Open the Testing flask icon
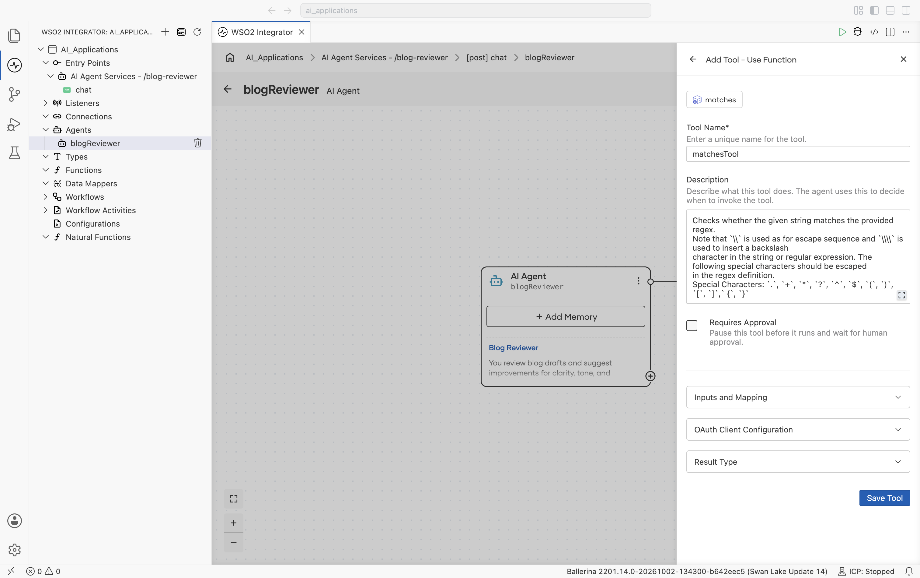The width and height of the screenshot is (920, 578). (15, 153)
